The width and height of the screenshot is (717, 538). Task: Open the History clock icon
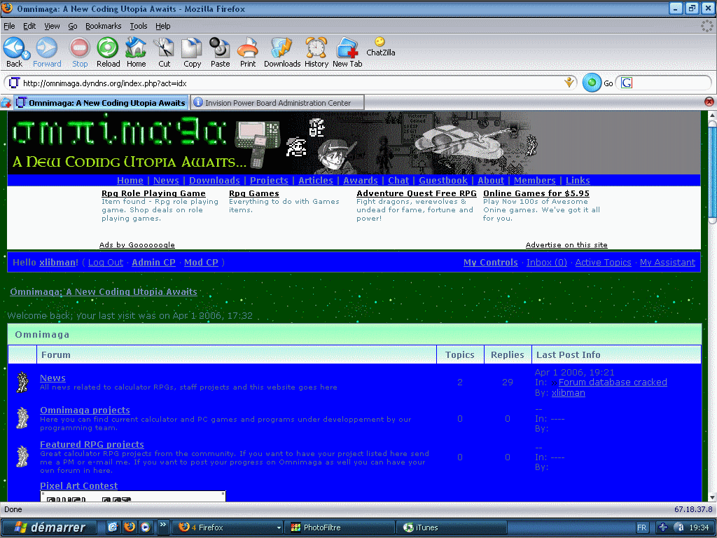click(x=316, y=48)
